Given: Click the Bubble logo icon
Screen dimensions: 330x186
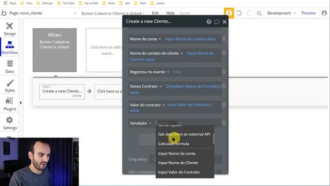Looking at the screenshot, I should pos(4,13).
